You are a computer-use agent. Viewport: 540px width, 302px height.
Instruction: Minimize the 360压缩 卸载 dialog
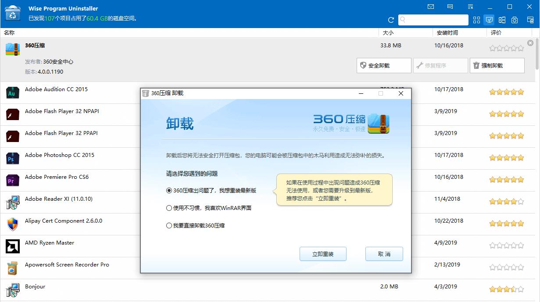[x=361, y=93]
